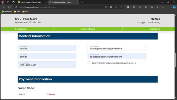This screenshot has height=100, width=177.
Task: Click the $2,968 total price
Action: (x=156, y=19)
